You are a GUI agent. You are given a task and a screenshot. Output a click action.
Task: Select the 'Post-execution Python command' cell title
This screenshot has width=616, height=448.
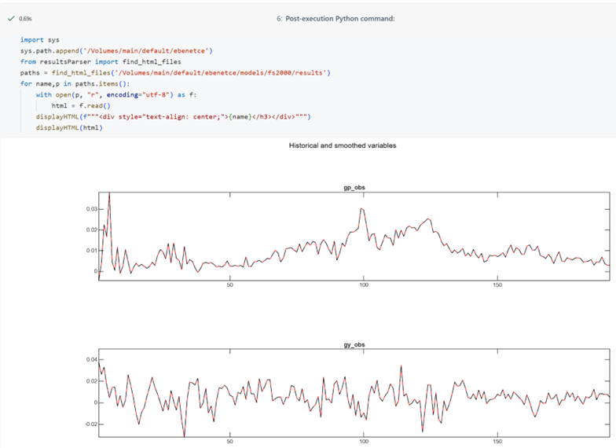click(339, 19)
